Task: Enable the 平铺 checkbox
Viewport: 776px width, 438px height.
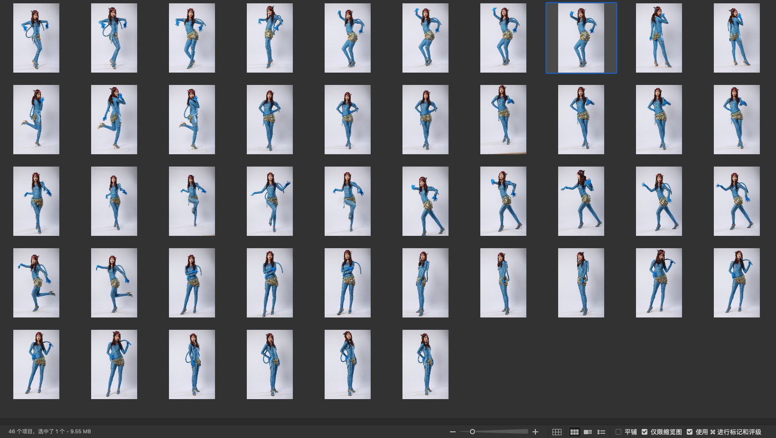Action: click(618, 432)
